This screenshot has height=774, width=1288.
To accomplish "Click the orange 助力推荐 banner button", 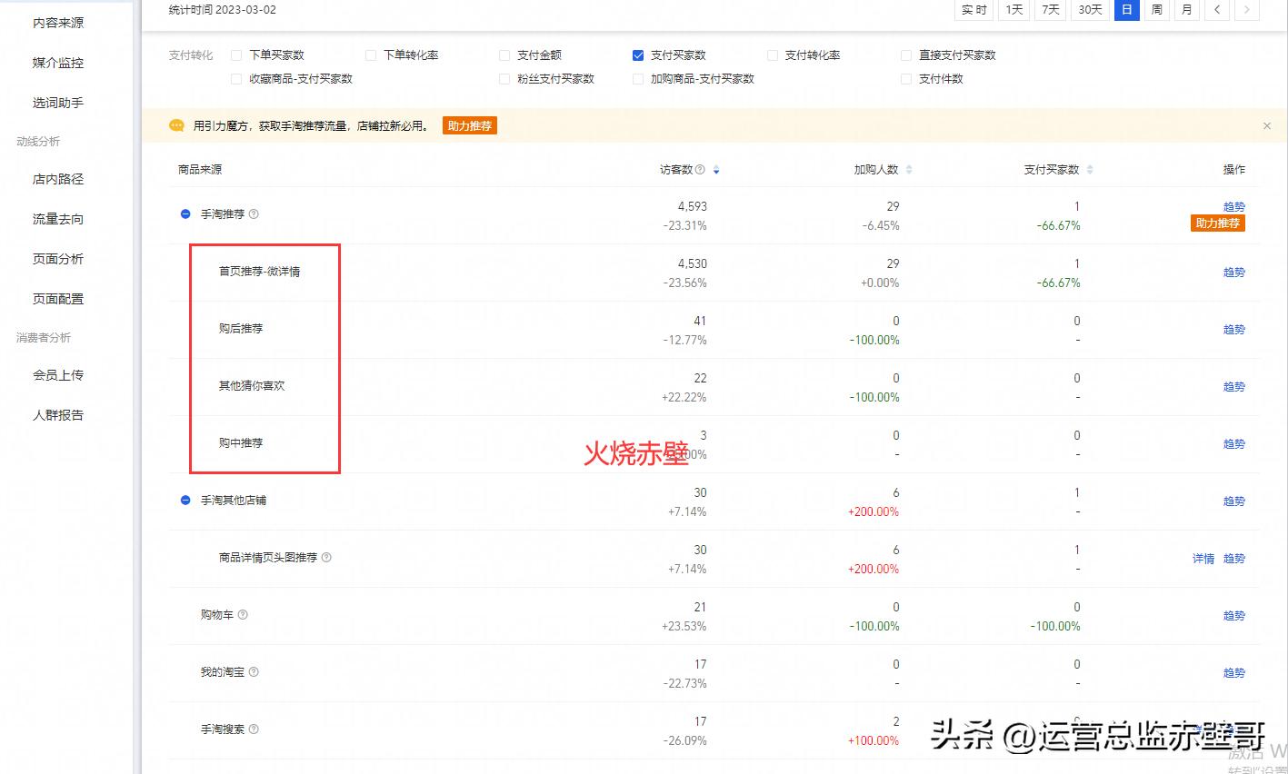I will click(x=469, y=125).
